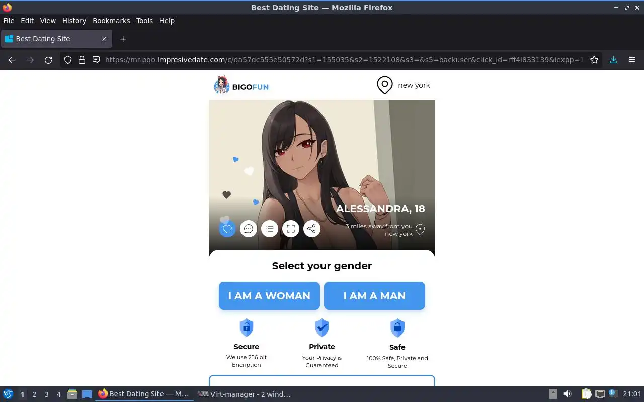
Task: Click the share icon on profile photo
Action: click(312, 229)
